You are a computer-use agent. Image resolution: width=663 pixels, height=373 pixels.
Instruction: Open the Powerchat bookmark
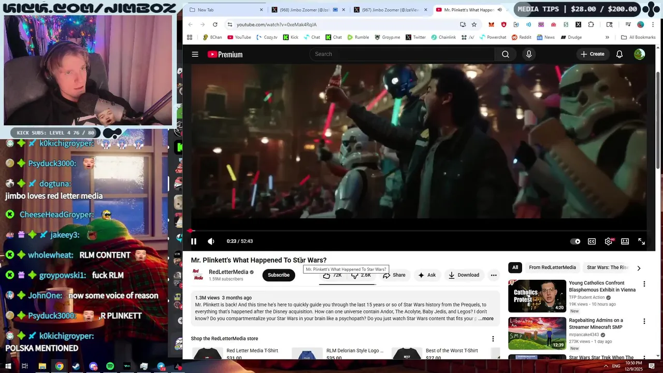[493, 37]
